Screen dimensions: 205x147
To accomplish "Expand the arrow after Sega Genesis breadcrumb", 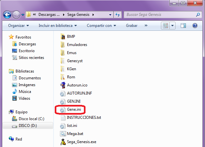I will click(93, 15).
